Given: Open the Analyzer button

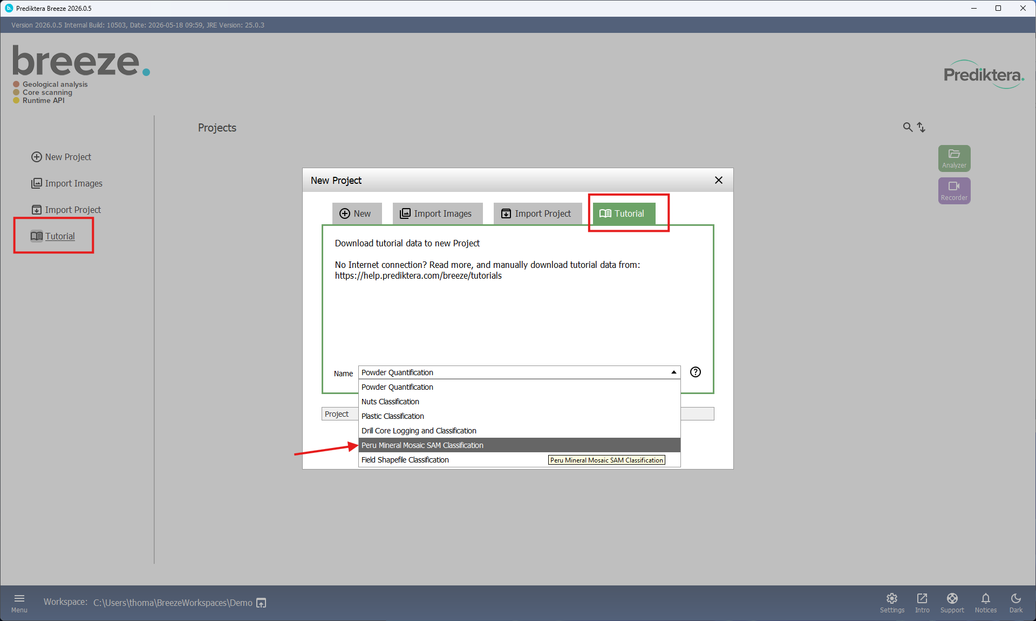Looking at the screenshot, I should [954, 158].
